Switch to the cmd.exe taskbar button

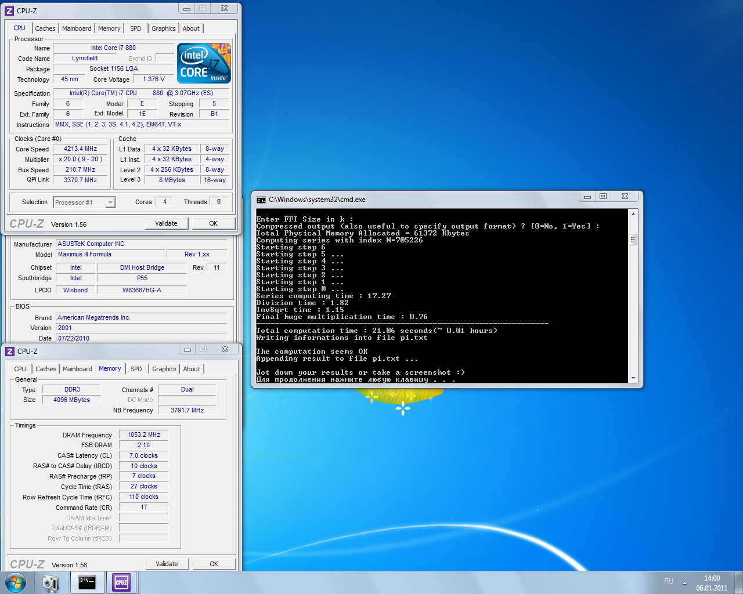87,582
